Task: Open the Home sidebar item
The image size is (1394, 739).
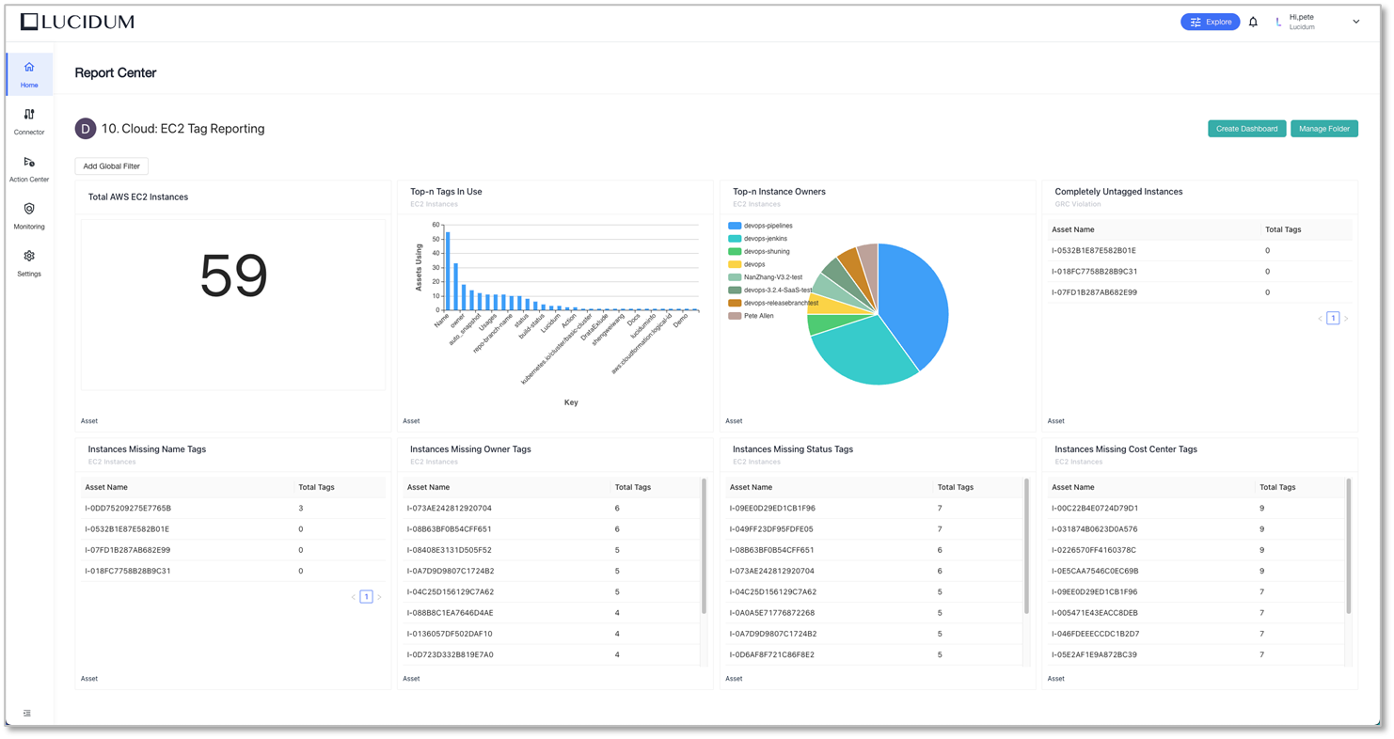Action: point(29,74)
